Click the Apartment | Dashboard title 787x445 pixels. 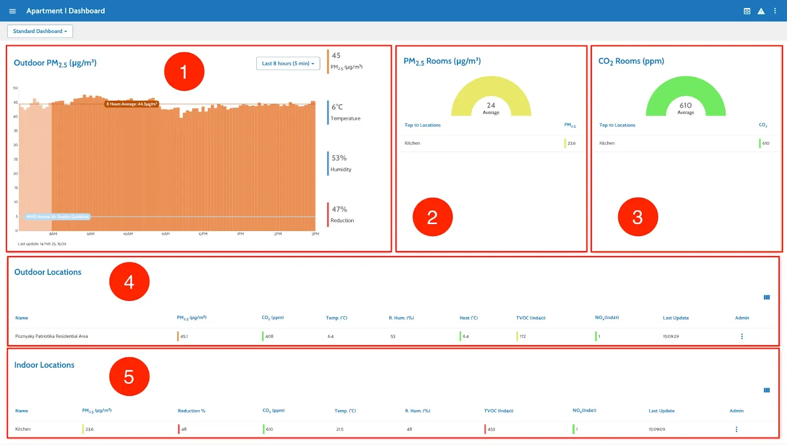[65, 11]
